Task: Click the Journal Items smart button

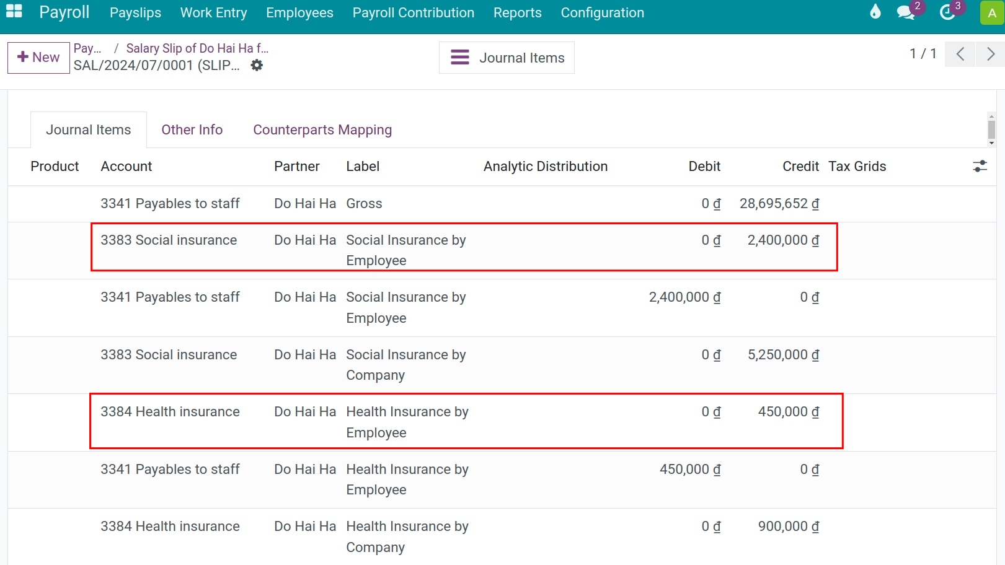Action: click(x=507, y=58)
